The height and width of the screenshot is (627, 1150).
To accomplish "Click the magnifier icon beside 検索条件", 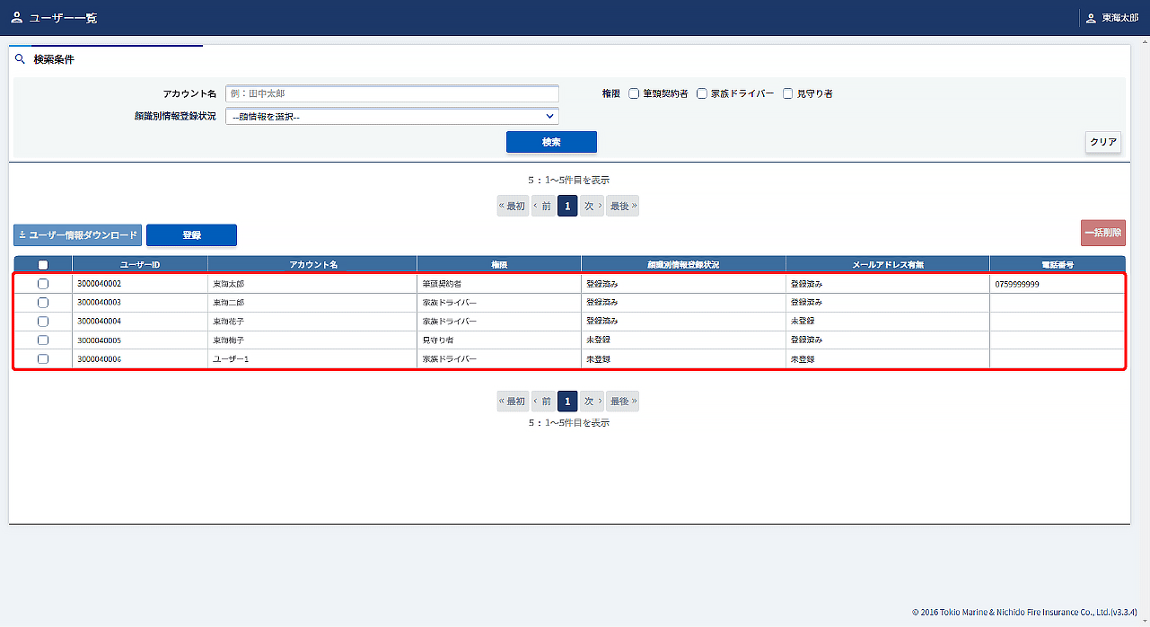I will (20, 59).
